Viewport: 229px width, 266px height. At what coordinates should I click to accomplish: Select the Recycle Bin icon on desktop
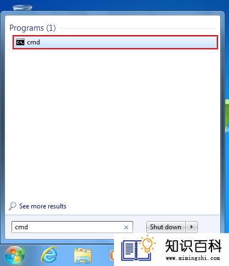22,8
